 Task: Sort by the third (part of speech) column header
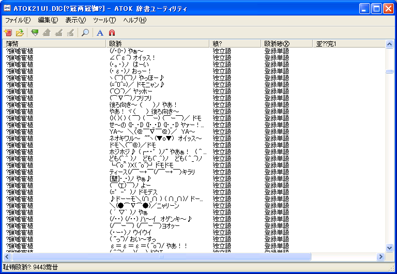235,43
